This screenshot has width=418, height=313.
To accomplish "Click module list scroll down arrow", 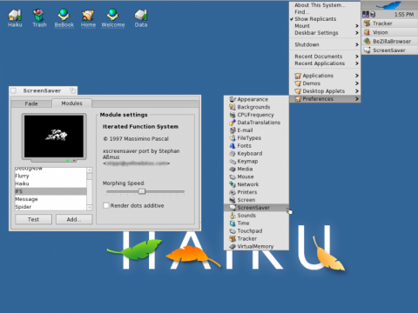I will coord(90,208).
